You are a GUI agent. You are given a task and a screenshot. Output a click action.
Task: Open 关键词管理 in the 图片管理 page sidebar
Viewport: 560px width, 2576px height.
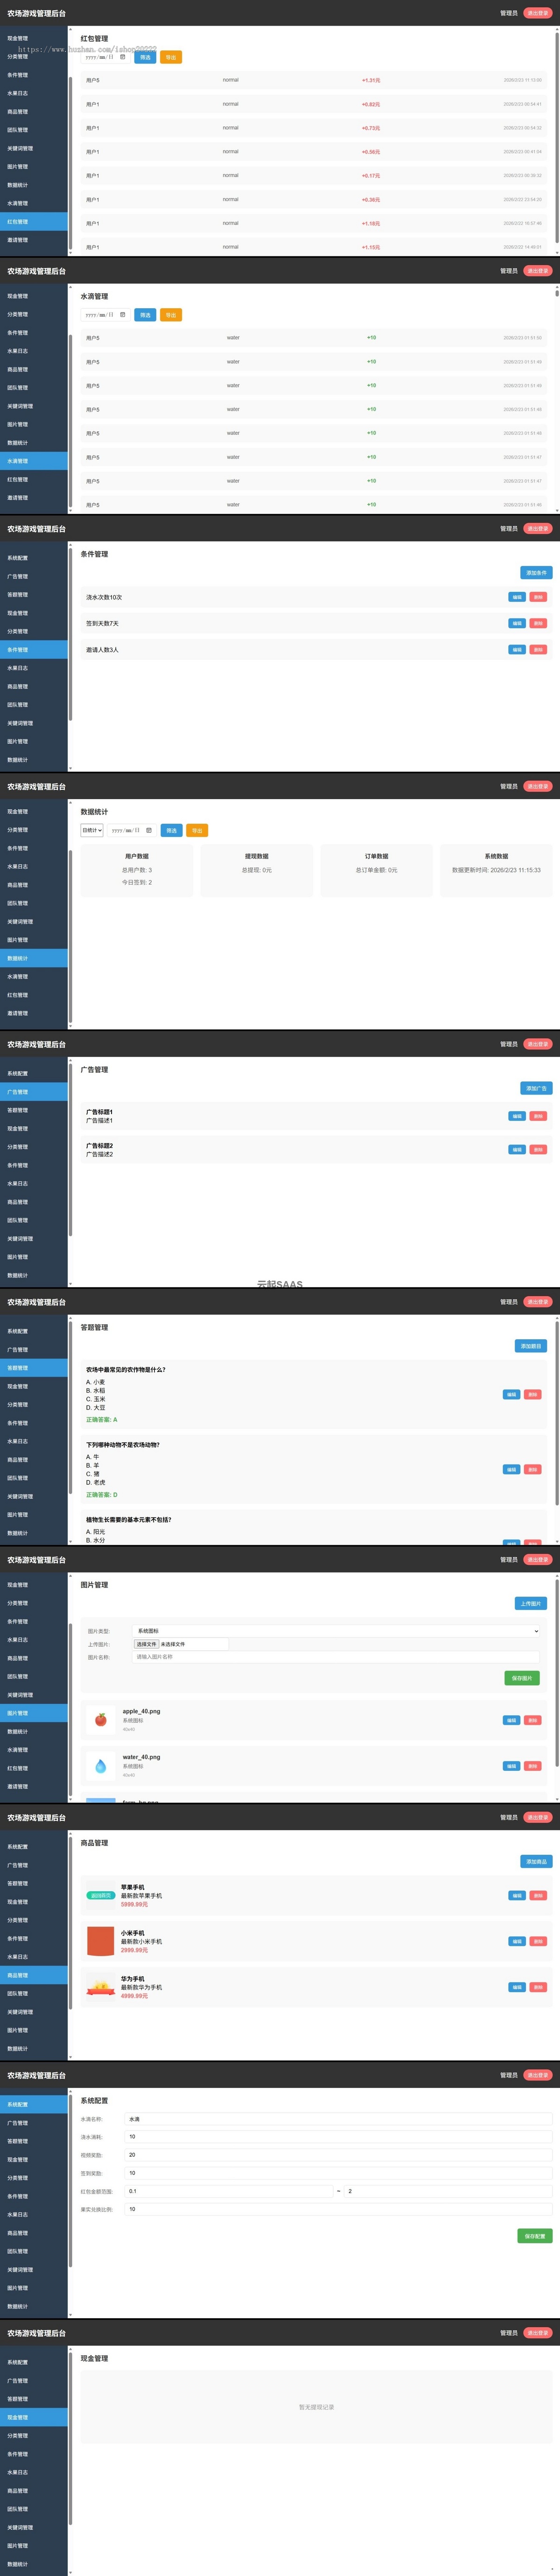pyautogui.click(x=34, y=1695)
